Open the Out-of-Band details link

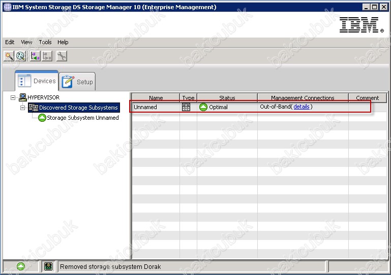point(302,107)
